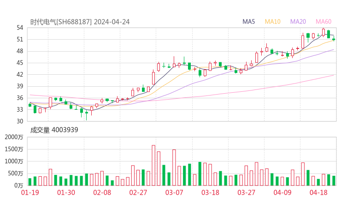341x203 pixels.
Task: Select the 03-27 date label
Action: coord(246,192)
